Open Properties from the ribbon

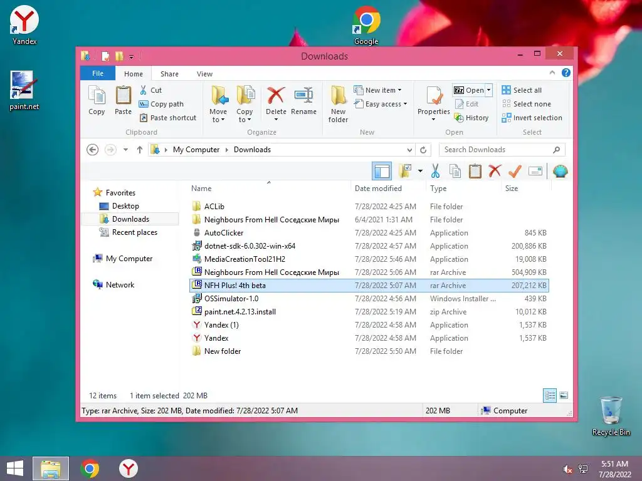pos(434,104)
